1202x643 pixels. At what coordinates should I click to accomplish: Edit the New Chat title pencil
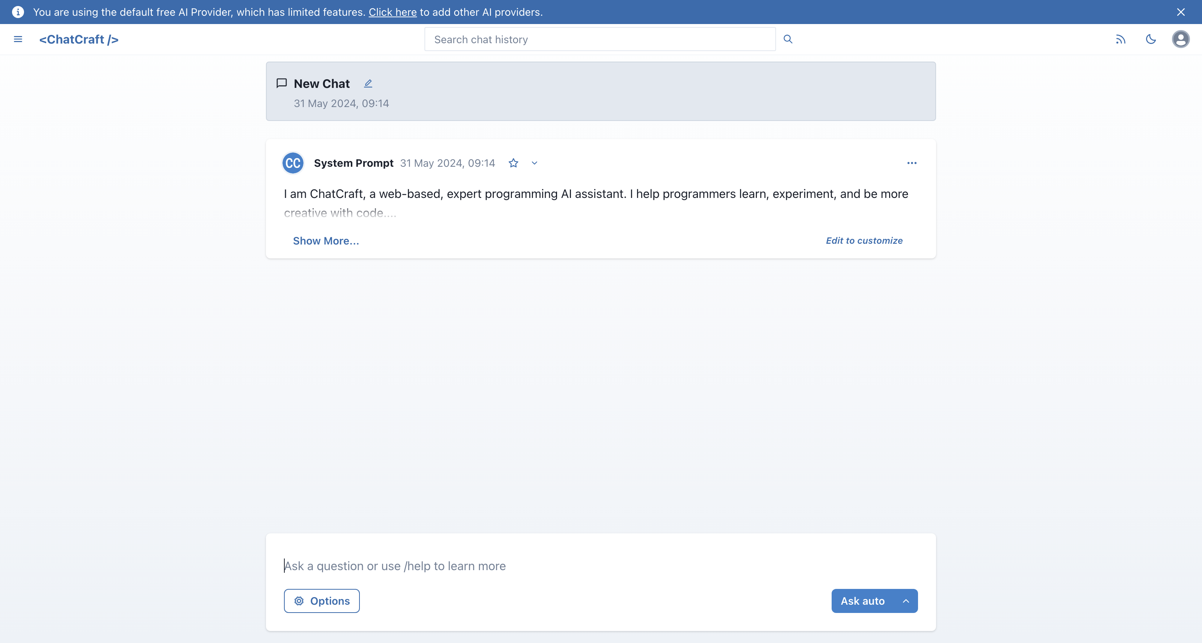tap(368, 83)
